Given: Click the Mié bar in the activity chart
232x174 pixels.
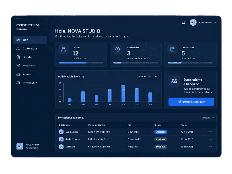Looking at the screenshot, I should pos(96,98).
